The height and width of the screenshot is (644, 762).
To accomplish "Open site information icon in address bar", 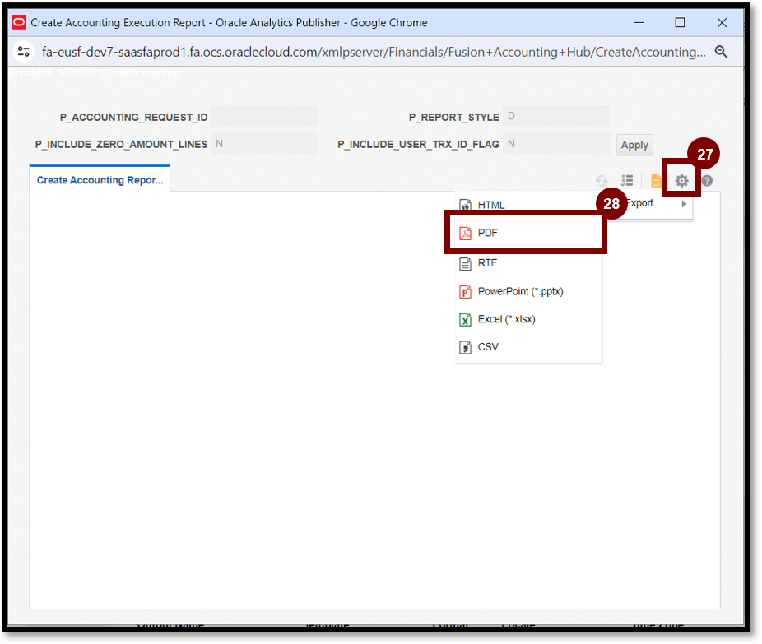I will [x=24, y=52].
